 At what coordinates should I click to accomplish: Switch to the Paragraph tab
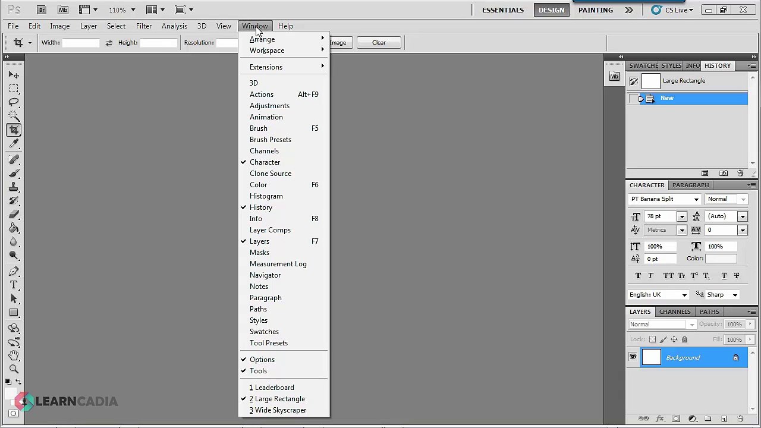(x=691, y=185)
